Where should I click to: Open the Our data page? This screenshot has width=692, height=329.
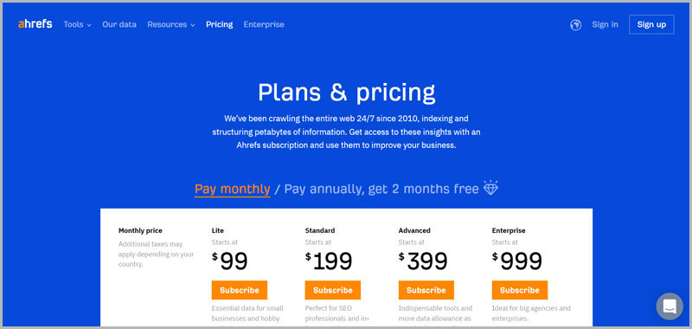(x=119, y=25)
